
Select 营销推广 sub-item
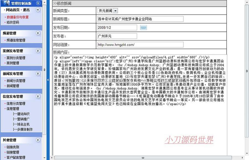pos(23,119)
